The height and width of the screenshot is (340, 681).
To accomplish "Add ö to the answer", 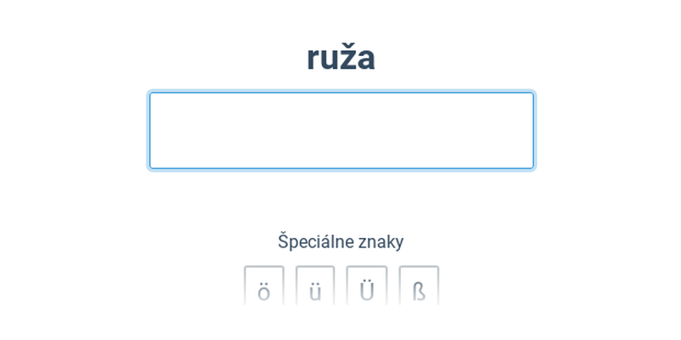I will point(264,286).
